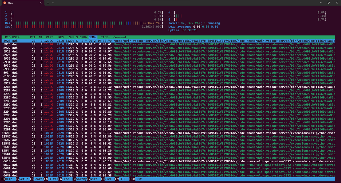Select process row with PID 5927
341x183 pixels.
click(168, 48)
